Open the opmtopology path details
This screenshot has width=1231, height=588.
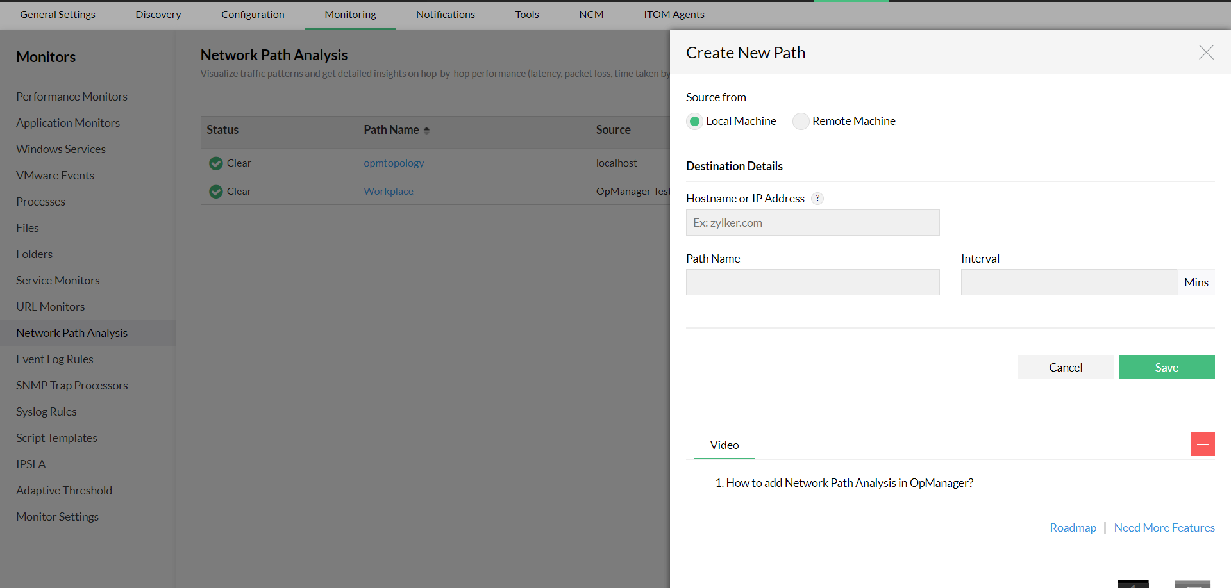pyautogui.click(x=394, y=163)
